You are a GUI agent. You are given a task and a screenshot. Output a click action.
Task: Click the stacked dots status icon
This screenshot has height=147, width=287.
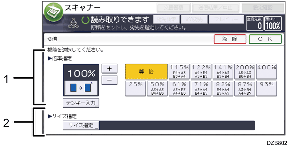click(x=74, y=23)
